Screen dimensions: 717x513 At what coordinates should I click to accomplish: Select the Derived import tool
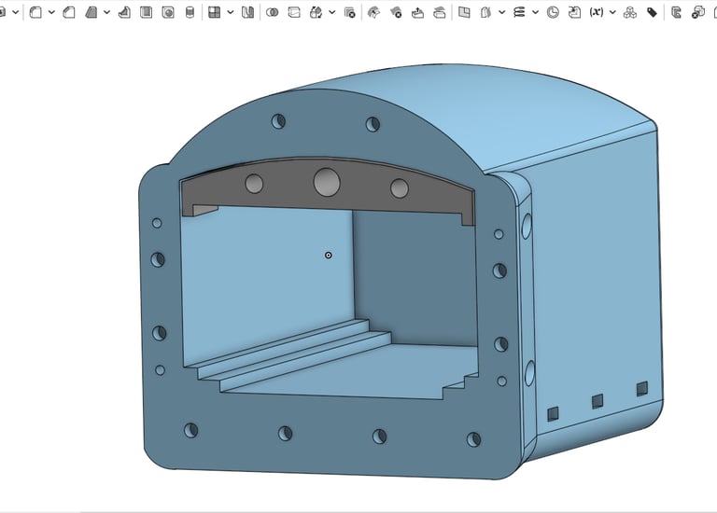(574, 12)
